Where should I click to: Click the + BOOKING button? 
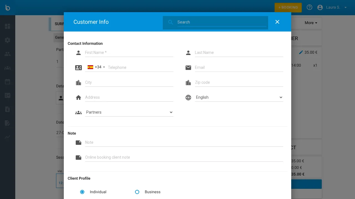click(288, 7)
